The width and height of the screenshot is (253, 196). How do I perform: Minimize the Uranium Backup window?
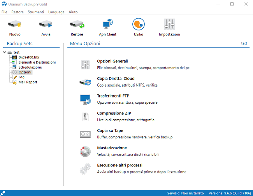pyautogui.click(x=218, y=4)
